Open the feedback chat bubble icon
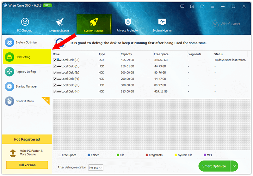This screenshot has height=176, width=253. (x=182, y=6)
